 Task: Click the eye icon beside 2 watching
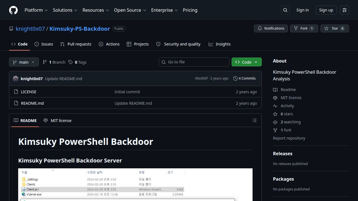[275, 122]
